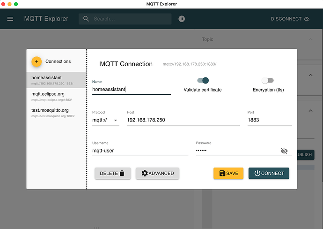Click the Host field 192.168.178.250

[x=184, y=120]
